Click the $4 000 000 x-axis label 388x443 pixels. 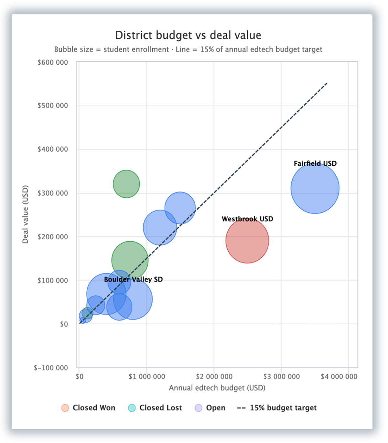(339, 376)
